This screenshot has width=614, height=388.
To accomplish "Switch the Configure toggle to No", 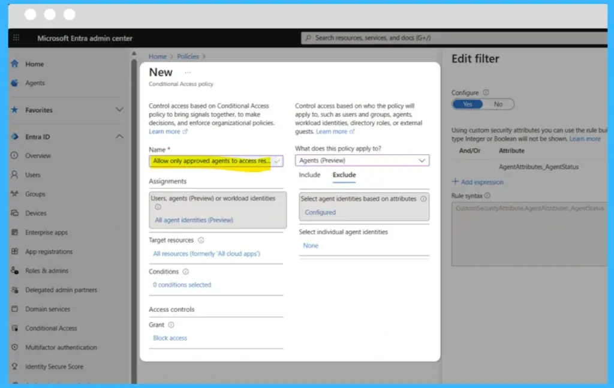I will (499, 104).
